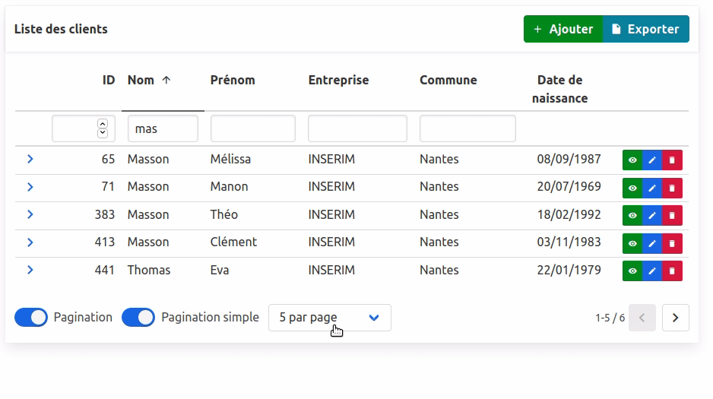
Task: Expand row of client ID 413
Action: tap(30, 242)
